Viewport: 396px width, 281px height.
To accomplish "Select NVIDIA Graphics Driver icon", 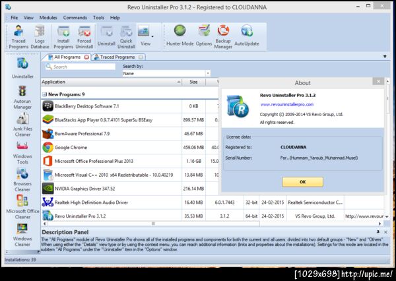I will [x=48, y=189].
